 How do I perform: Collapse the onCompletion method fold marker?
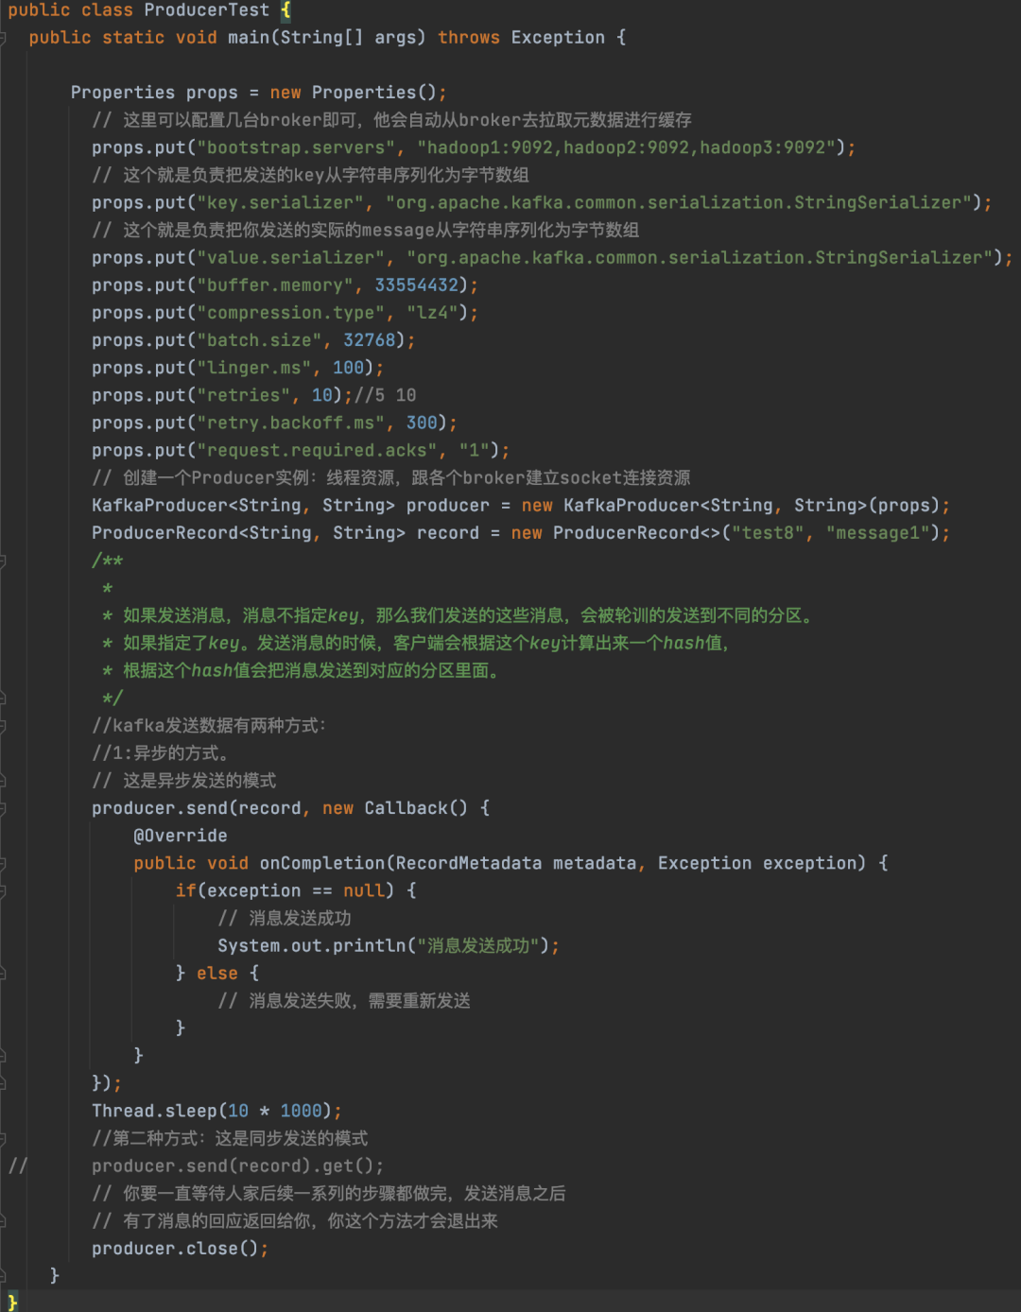3,863
